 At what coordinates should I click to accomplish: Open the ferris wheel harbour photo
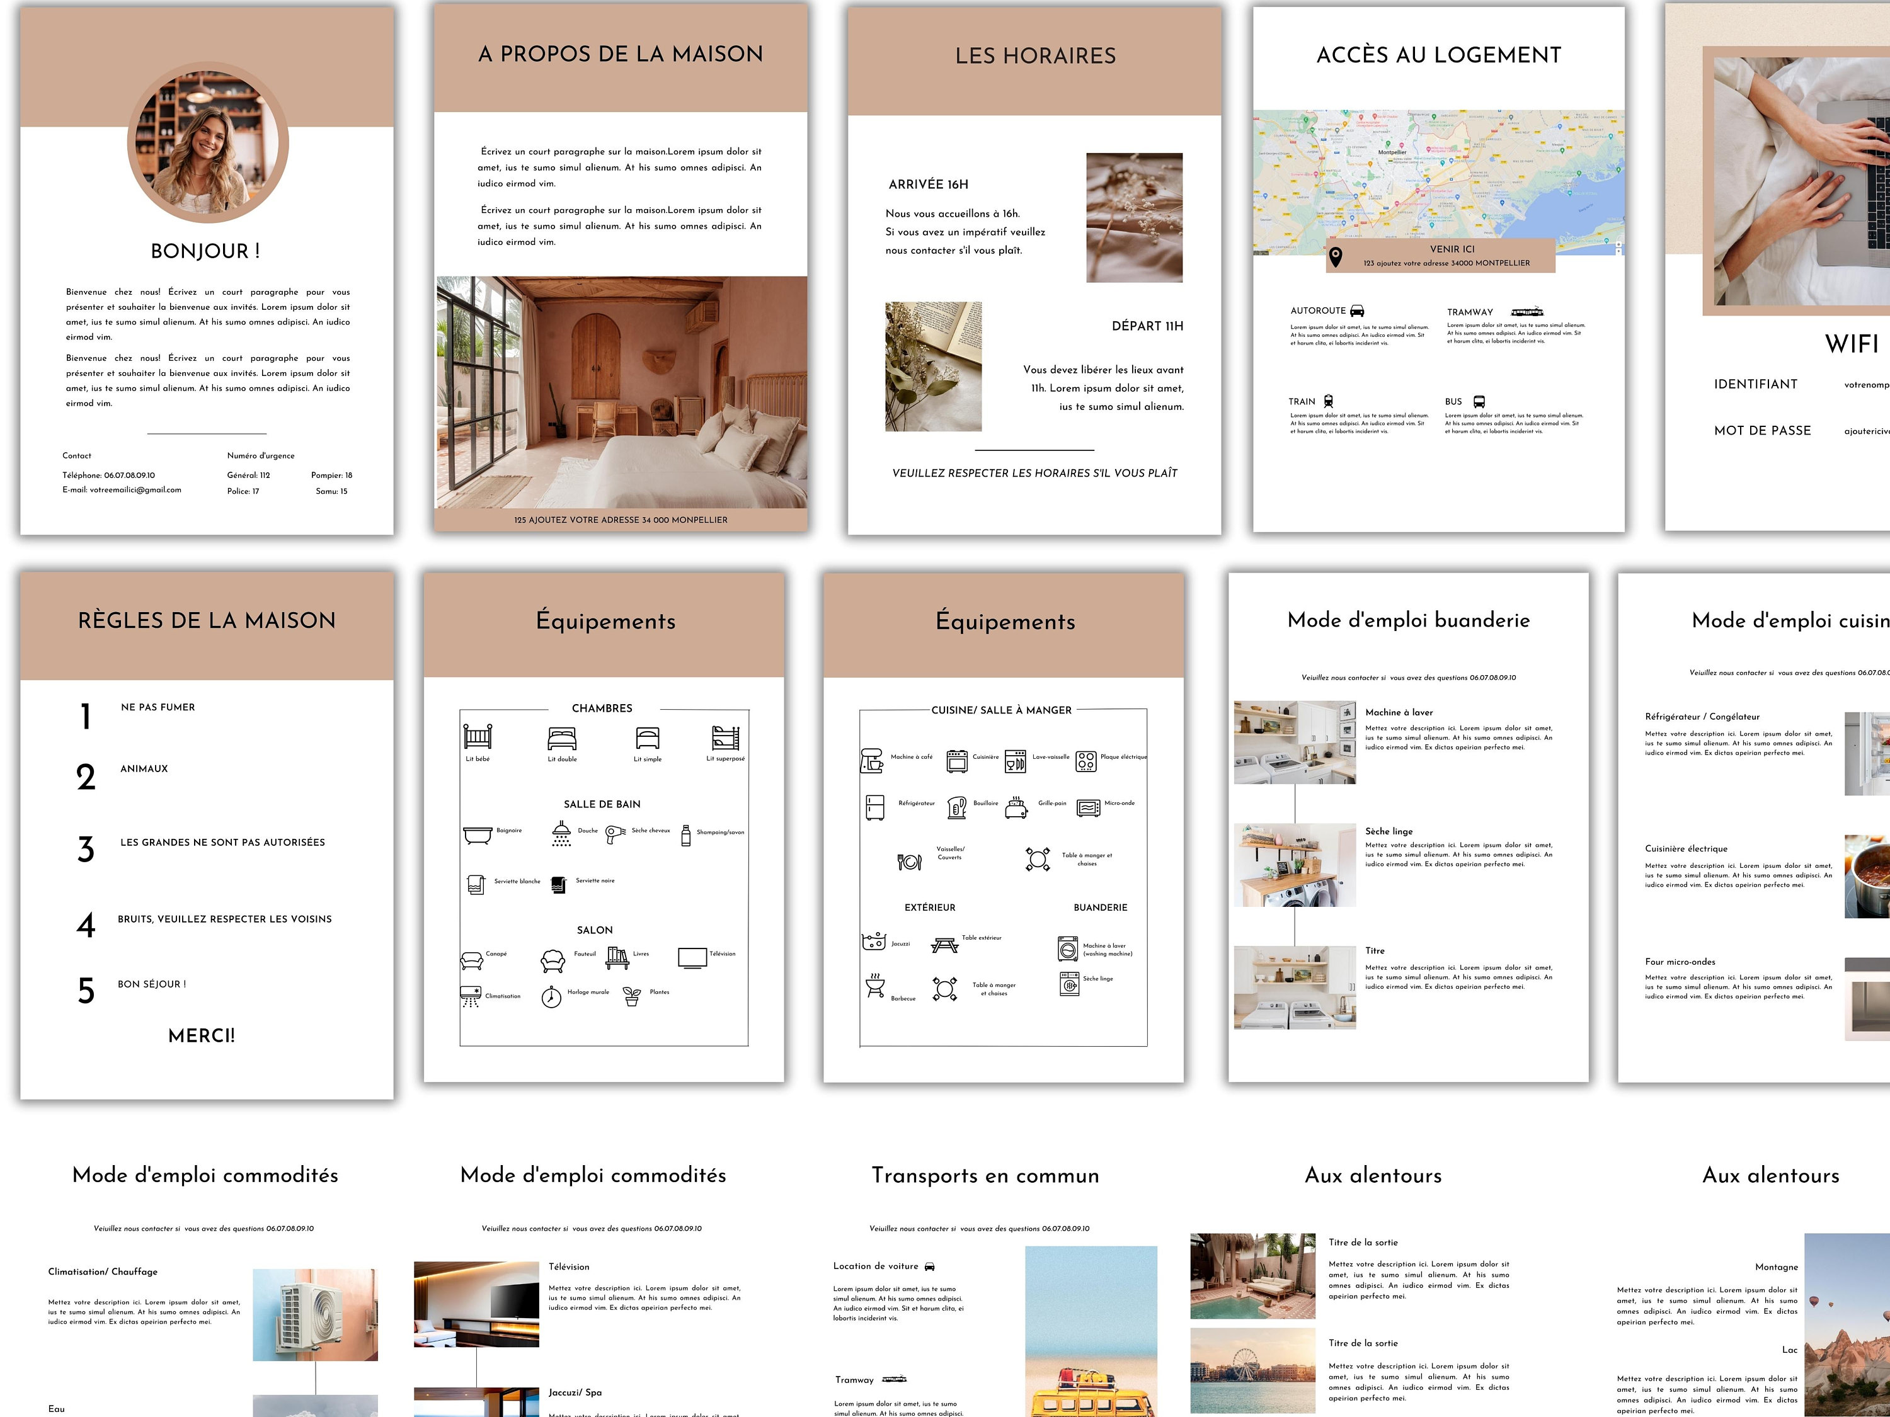pyautogui.click(x=1252, y=1370)
